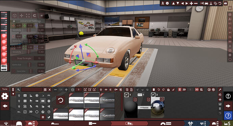Pan the camera right with the right arrow
The width and height of the screenshot is (233, 126).
(187, 3)
